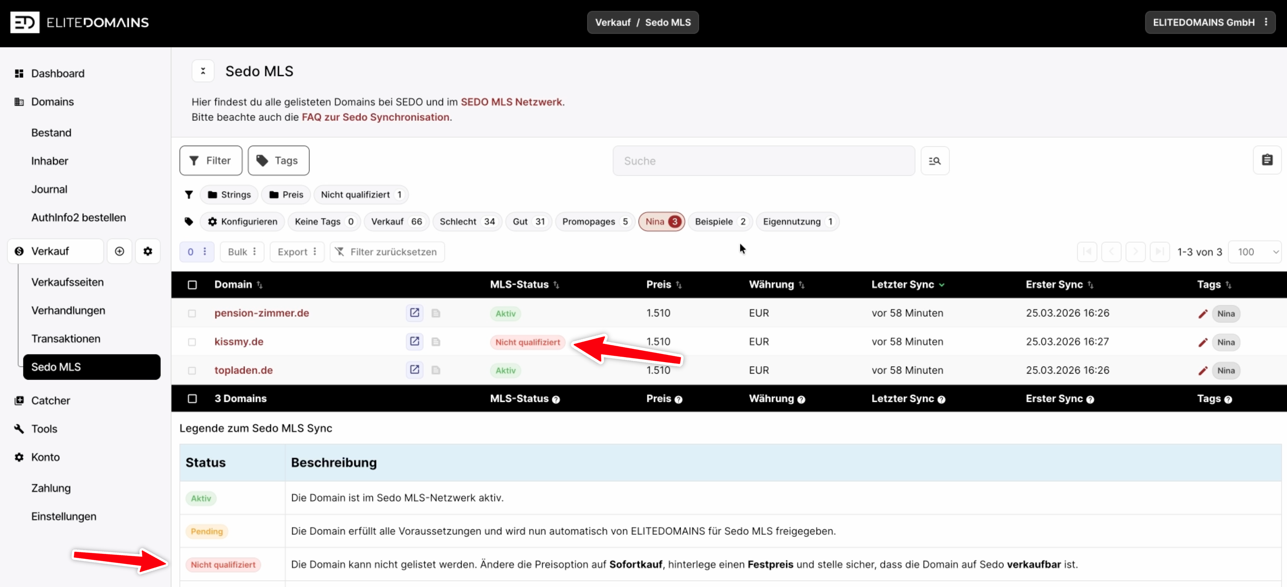Viewport: 1287px width, 587px height.
Task: Go to the first page
Action: pyautogui.click(x=1087, y=252)
